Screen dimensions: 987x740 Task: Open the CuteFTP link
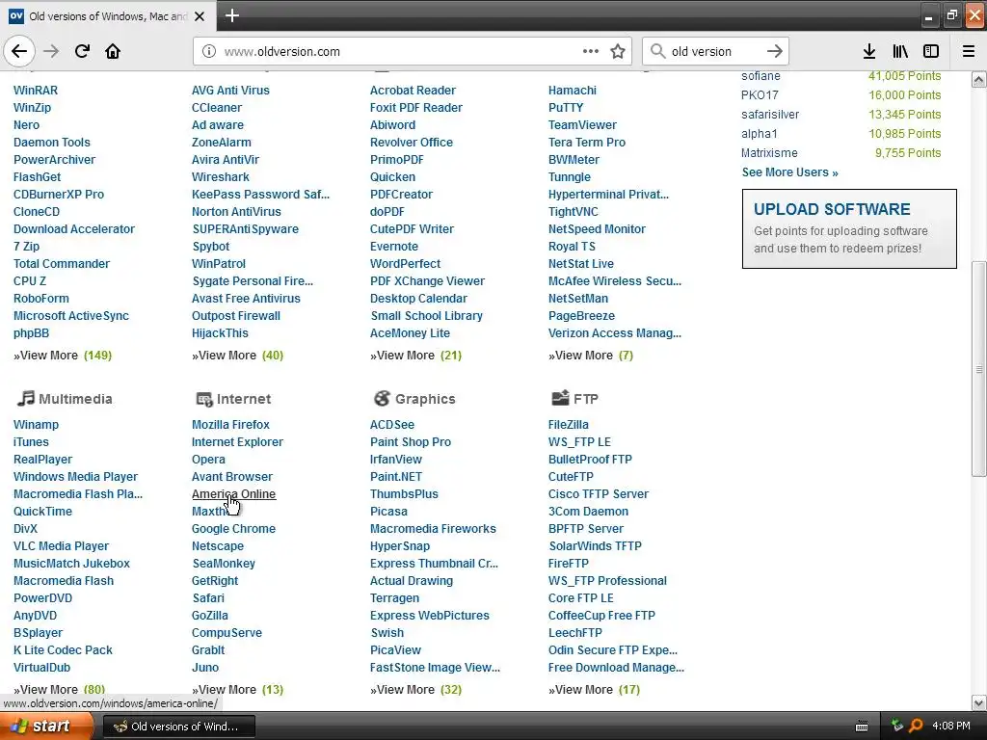pyautogui.click(x=571, y=477)
